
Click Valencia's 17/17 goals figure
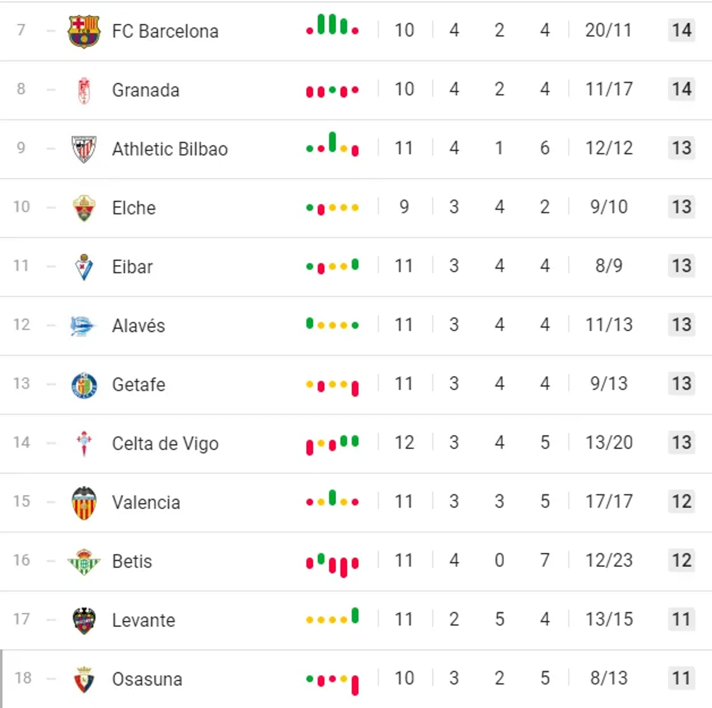pos(609,501)
